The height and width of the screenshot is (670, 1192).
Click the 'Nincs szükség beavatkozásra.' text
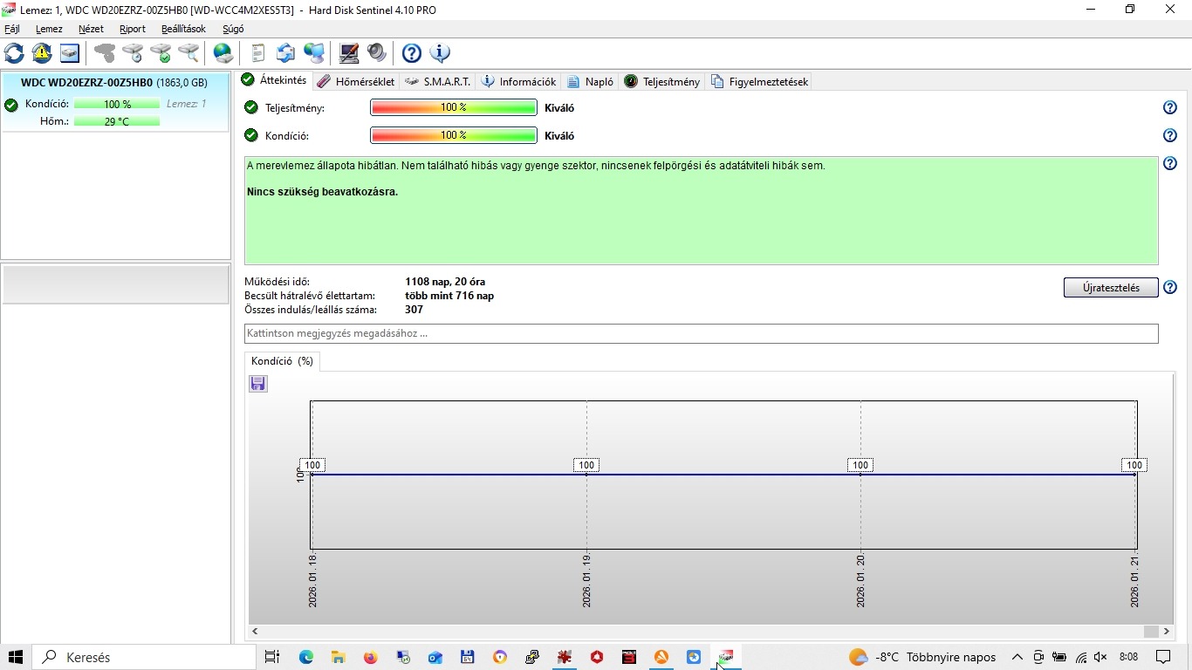coord(322,192)
